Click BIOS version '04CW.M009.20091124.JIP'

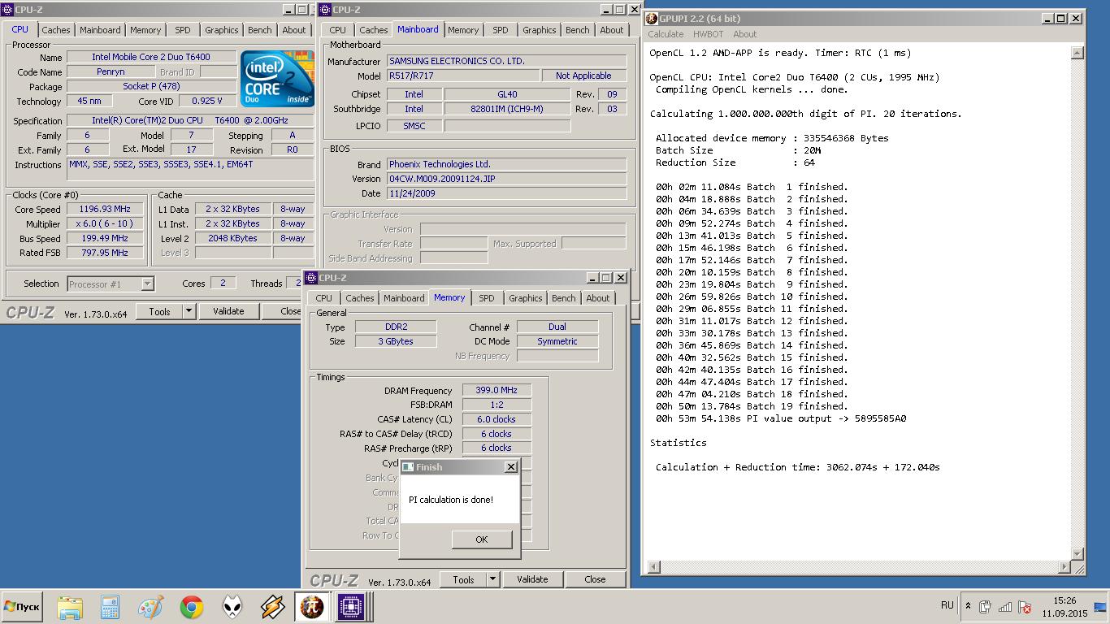(507, 179)
